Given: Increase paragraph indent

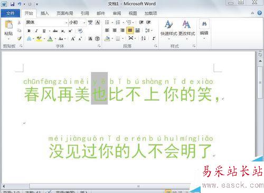Looking at the screenshot, I should (148, 23).
